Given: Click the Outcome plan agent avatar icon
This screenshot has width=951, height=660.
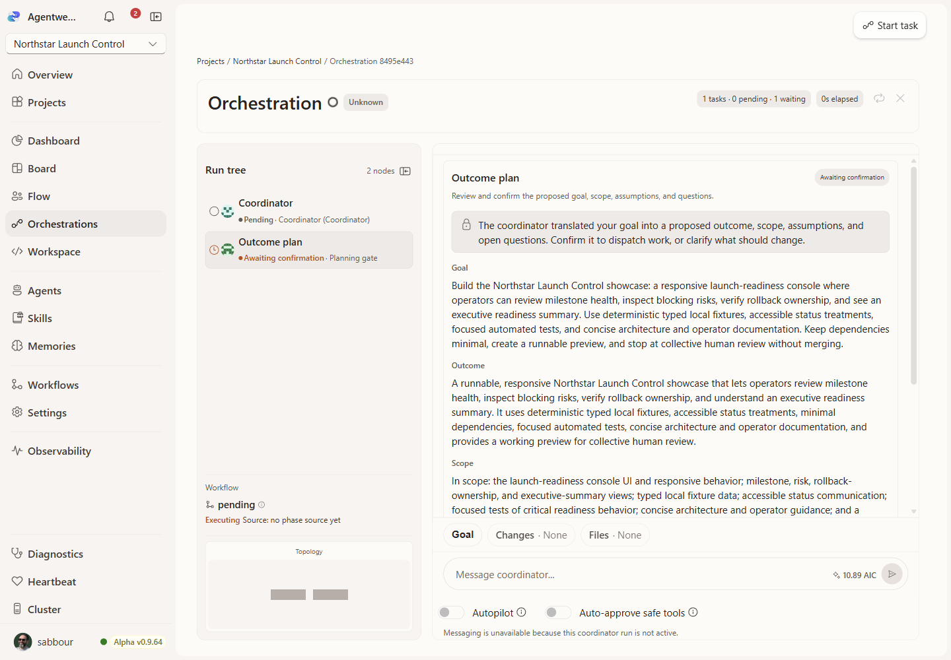Looking at the screenshot, I should click(x=228, y=249).
